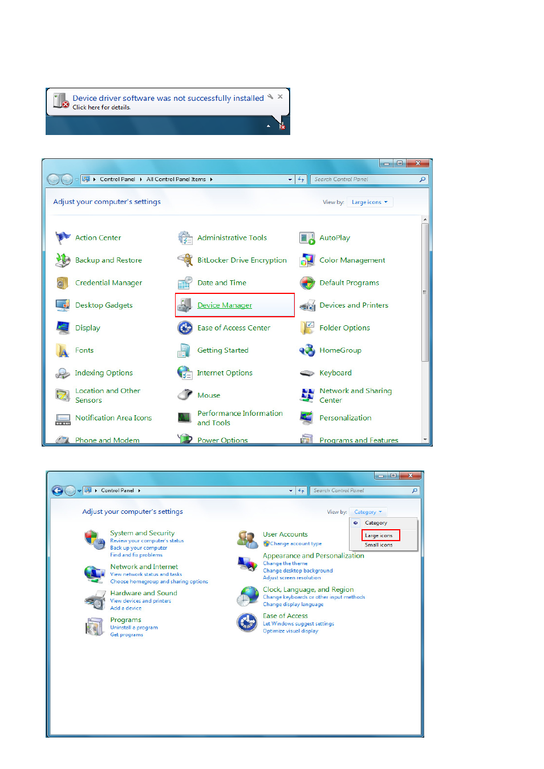The image size is (544, 769).
Task: Open the BitLocker Drive Encryption icon
Action: [x=185, y=260]
